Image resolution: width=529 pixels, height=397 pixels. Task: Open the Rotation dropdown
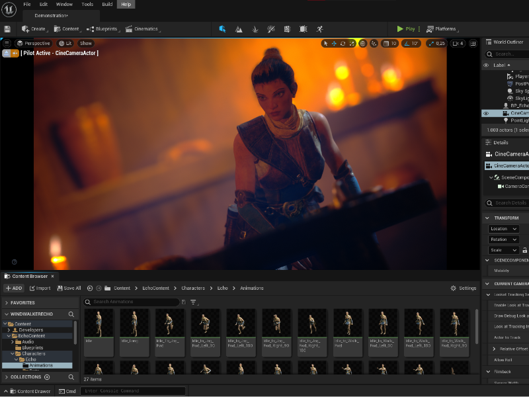click(504, 240)
